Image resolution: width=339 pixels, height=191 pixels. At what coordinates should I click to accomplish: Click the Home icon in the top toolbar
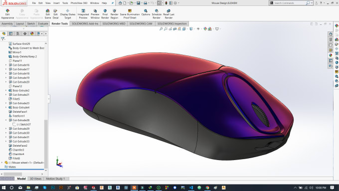click(120, 3)
